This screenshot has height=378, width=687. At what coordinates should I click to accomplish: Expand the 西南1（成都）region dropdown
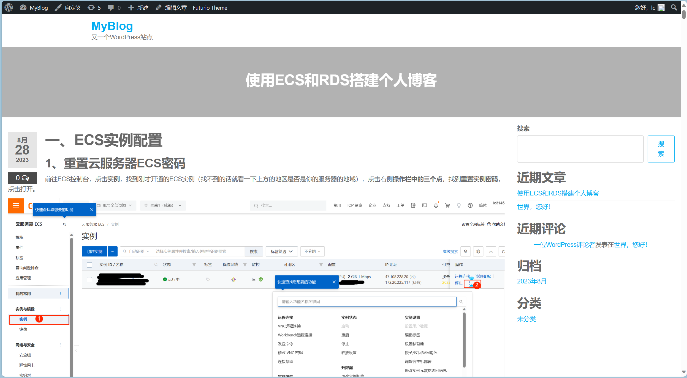163,205
